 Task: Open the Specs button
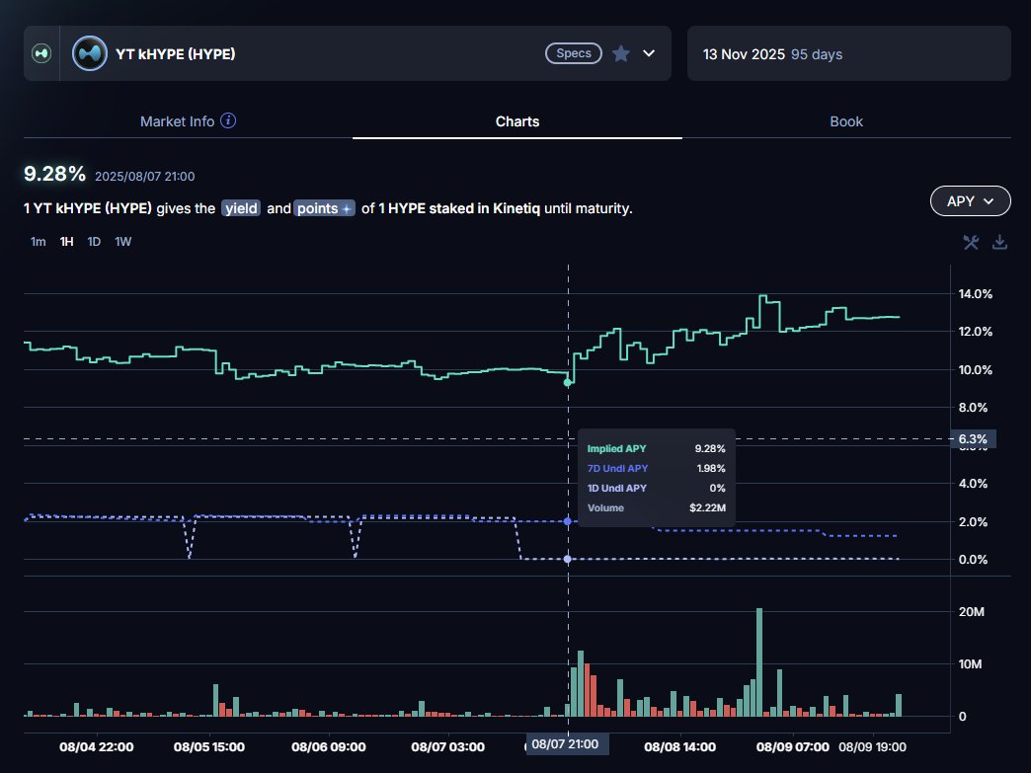(x=573, y=54)
